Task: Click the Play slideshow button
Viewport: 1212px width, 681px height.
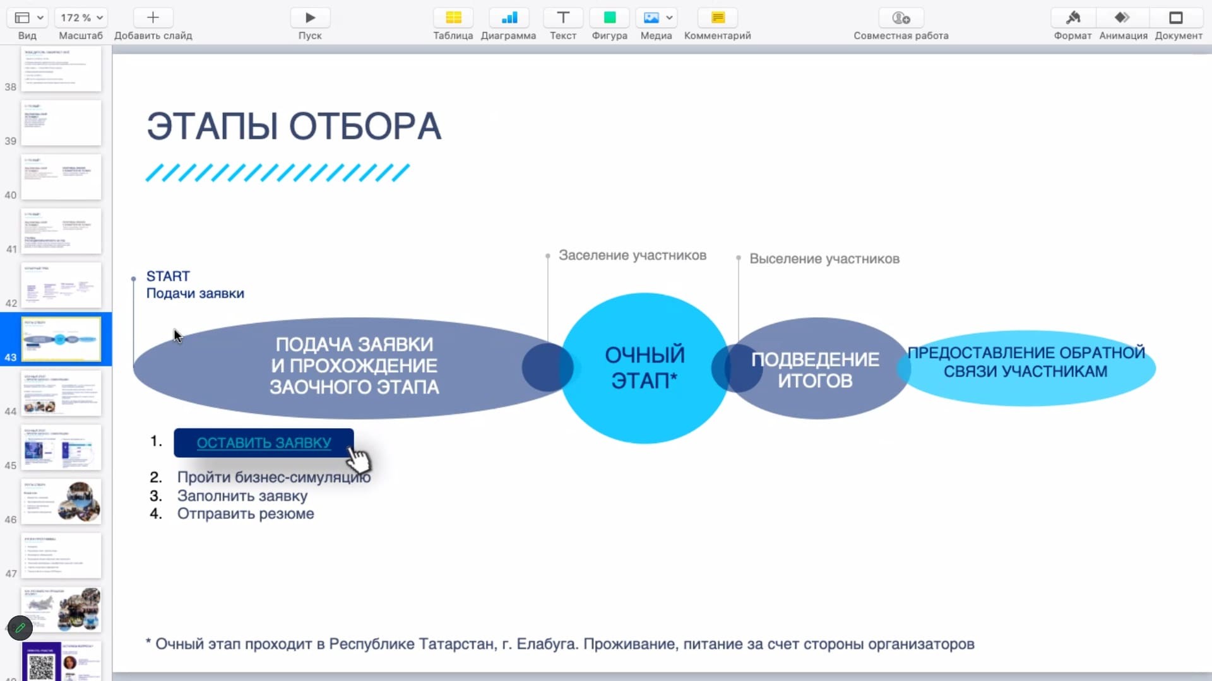Action: coord(310,18)
